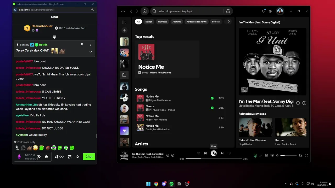
Task: Toggle saved checkmark for Notice Me first row
Action: point(212,98)
